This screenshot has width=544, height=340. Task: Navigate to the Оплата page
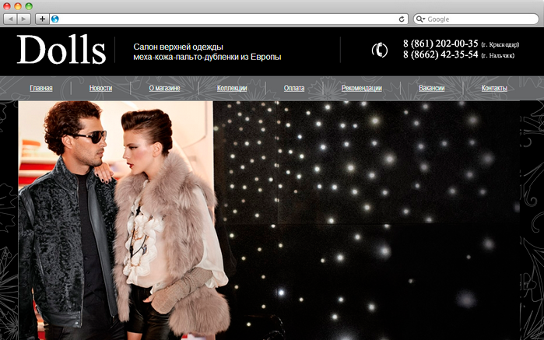pyautogui.click(x=294, y=89)
